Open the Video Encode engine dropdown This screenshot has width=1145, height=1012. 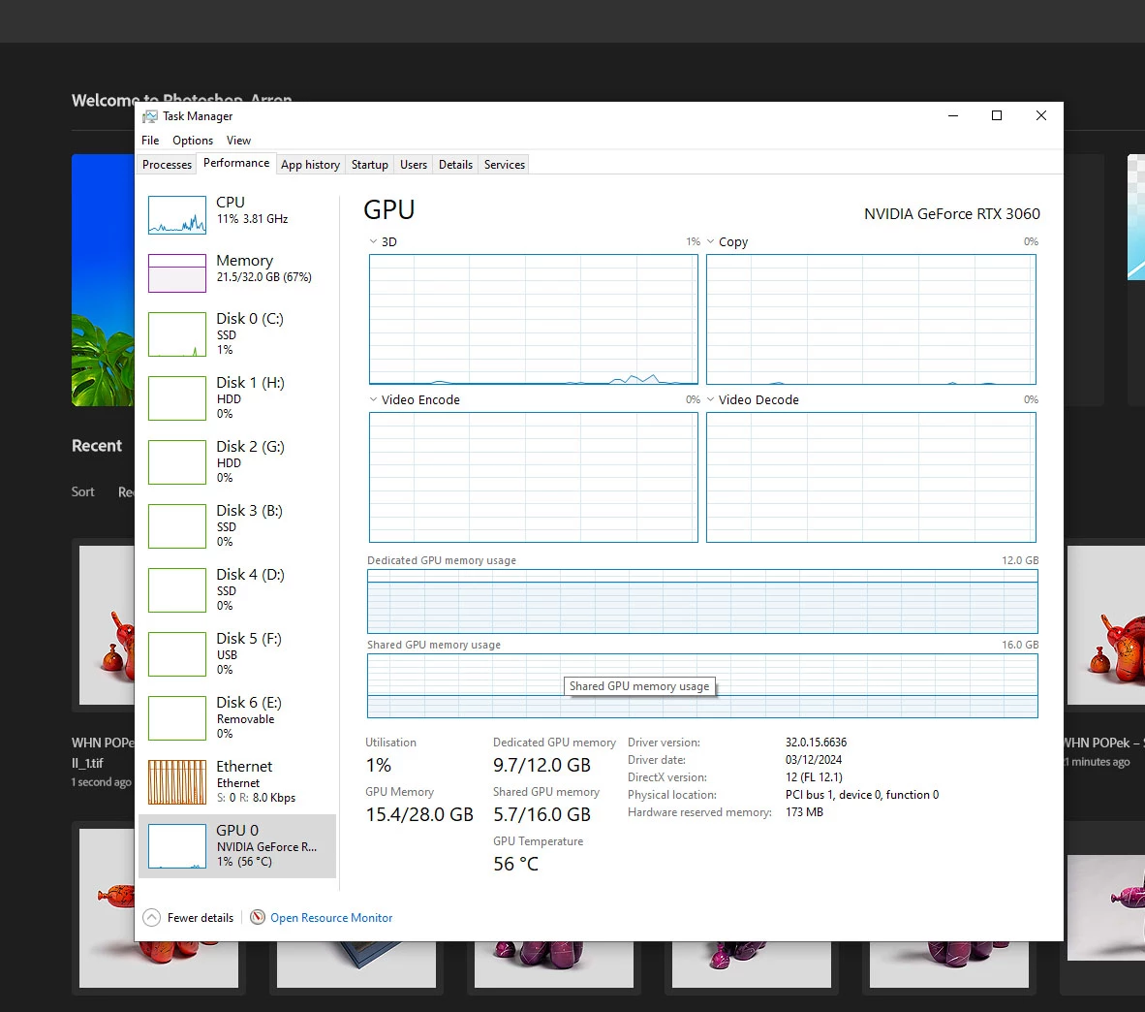click(373, 399)
